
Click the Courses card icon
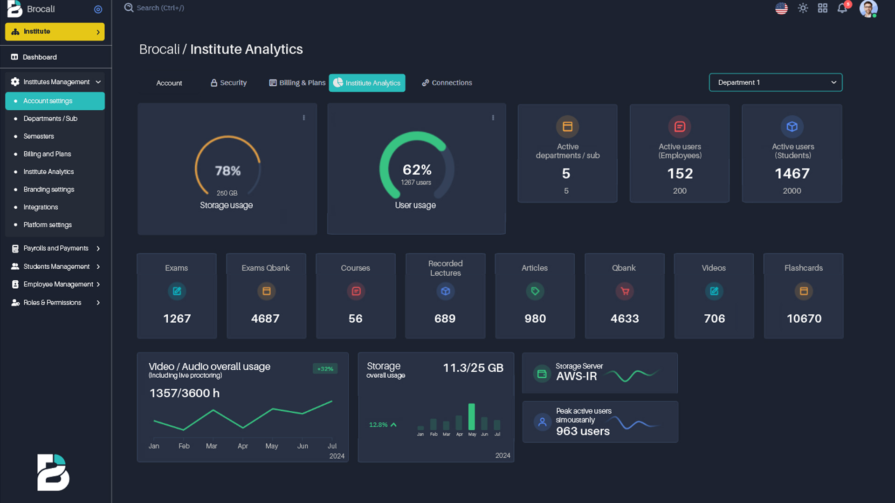click(356, 291)
